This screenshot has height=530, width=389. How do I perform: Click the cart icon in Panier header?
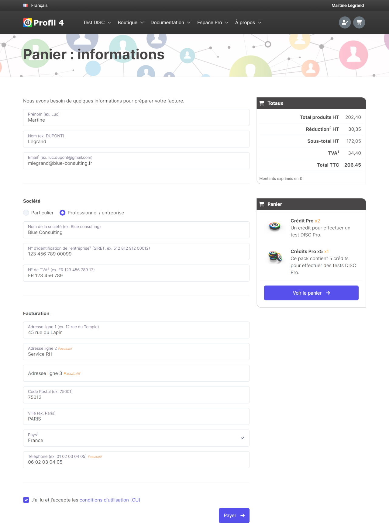pyautogui.click(x=262, y=204)
